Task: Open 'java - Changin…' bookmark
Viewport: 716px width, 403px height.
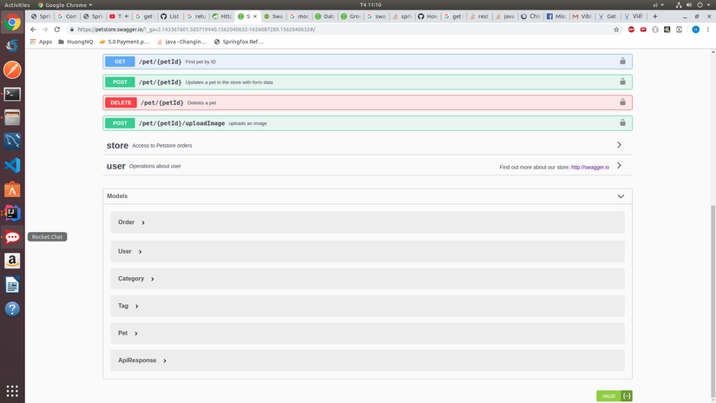Action: [181, 42]
